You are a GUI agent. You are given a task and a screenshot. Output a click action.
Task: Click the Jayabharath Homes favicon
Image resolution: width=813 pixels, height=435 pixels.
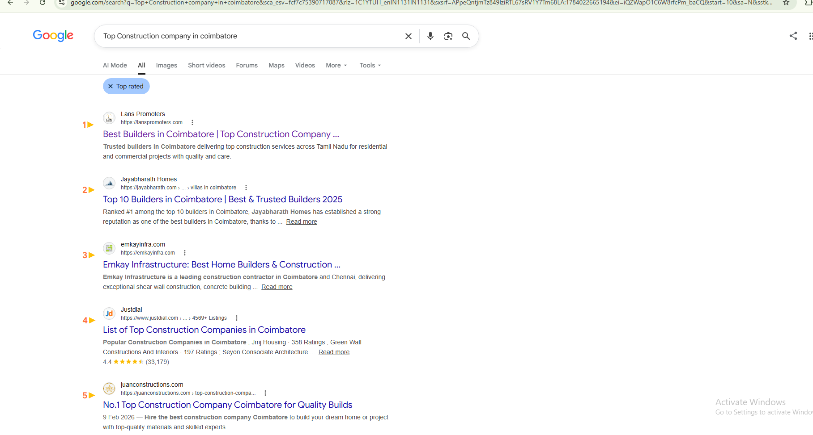(x=109, y=183)
